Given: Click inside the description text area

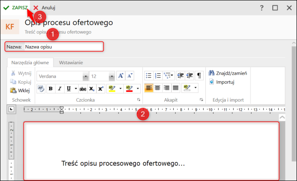Looking at the screenshot, I should [x=152, y=151].
